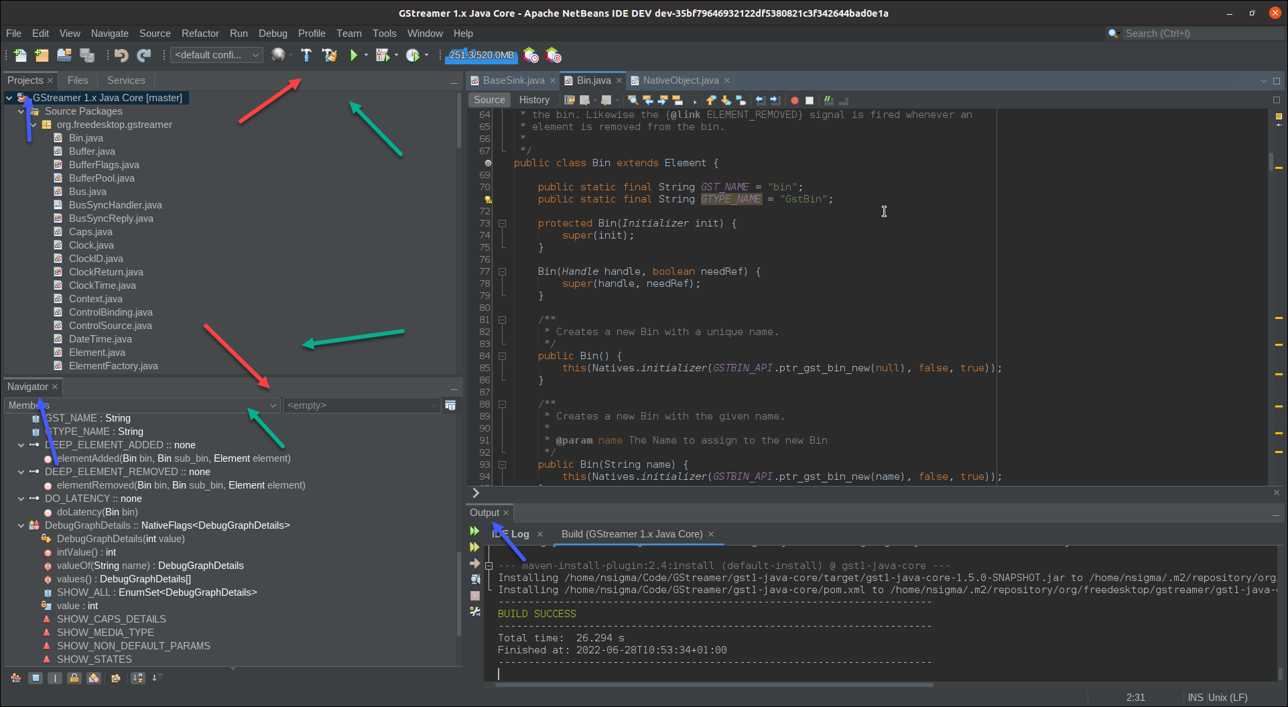Open Run Project dropdown arrow
Screen dimensions: 1288x707
pos(366,55)
